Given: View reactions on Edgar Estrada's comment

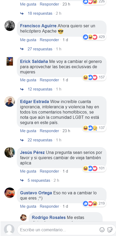Looking at the screenshot, I should tap(94, 128).
